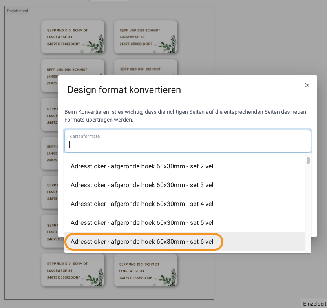
Task: Select bottom-right address sticker thumbnail
Action: [x=146, y=270]
